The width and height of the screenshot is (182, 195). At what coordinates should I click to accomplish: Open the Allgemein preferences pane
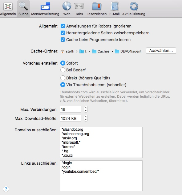coord(8,9)
